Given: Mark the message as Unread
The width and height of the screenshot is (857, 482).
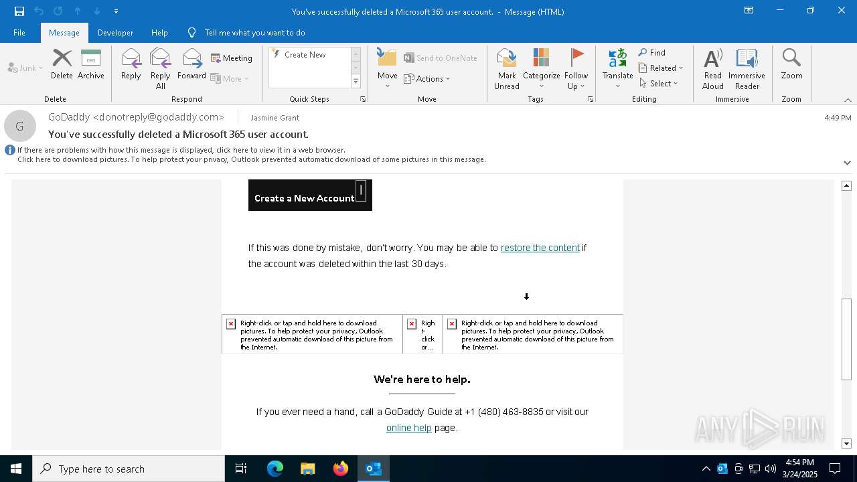Looking at the screenshot, I should [x=507, y=69].
